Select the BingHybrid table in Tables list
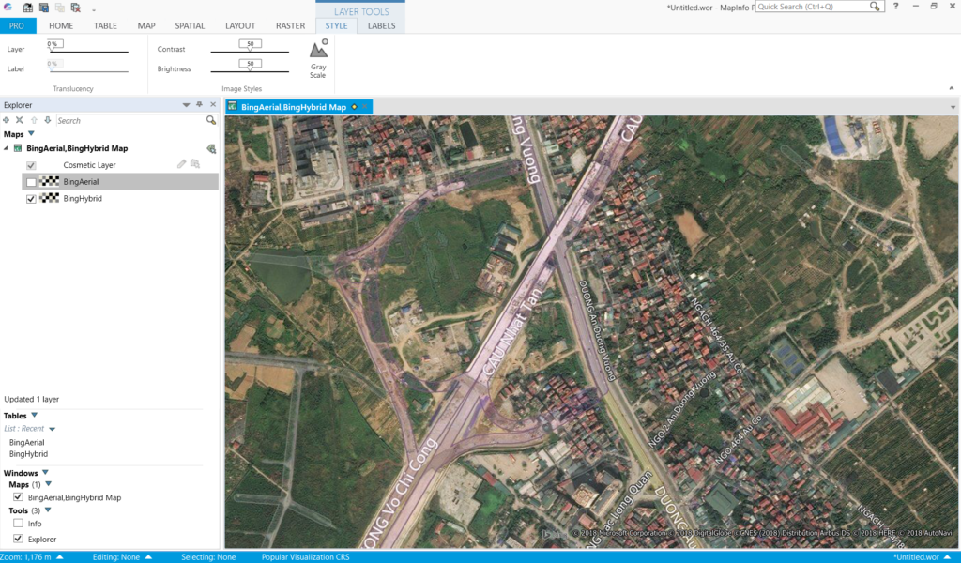Image resolution: width=961 pixels, height=563 pixels. pos(28,454)
